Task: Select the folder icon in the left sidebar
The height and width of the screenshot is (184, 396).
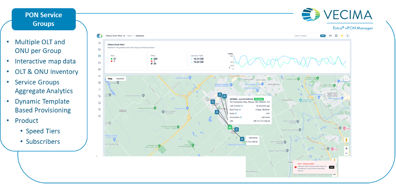Action: click(100, 63)
